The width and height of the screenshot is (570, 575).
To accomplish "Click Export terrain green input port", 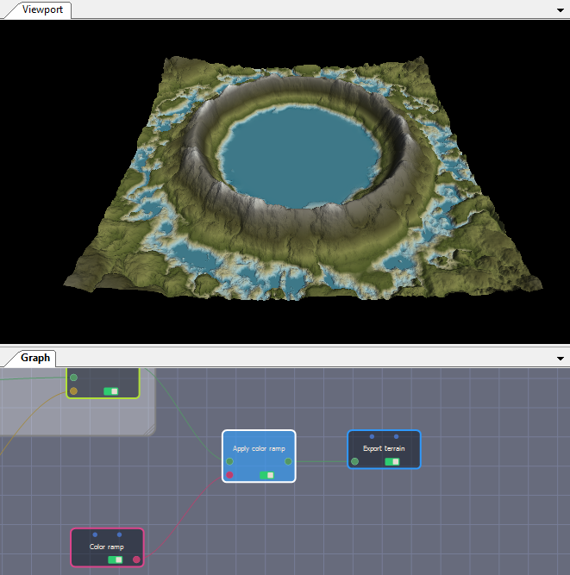I will click(x=354, y=461).
